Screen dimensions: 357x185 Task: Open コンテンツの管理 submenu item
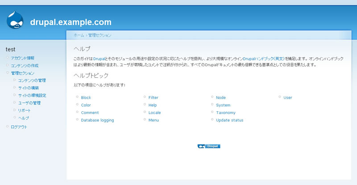tap(32, 80)
